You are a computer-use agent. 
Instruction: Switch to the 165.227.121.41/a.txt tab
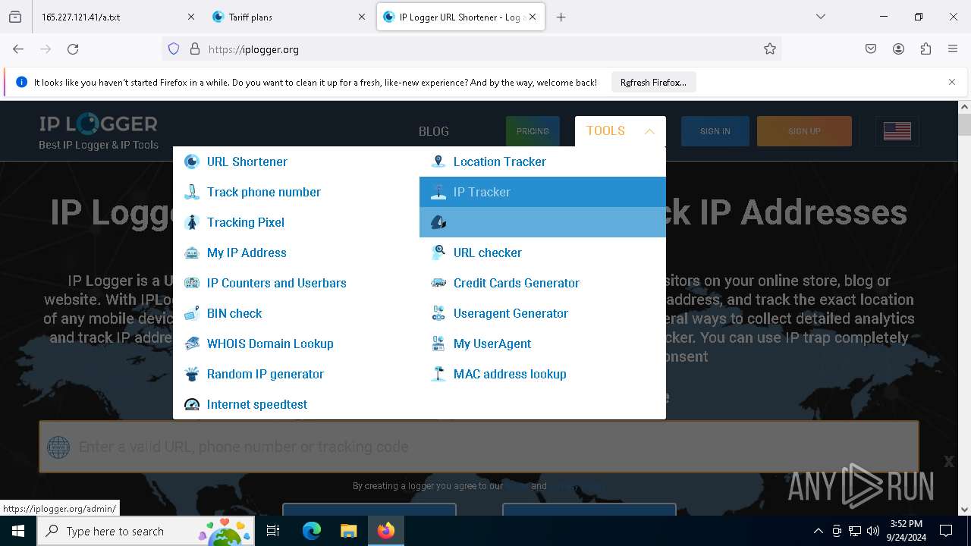[x=116, y=17]
